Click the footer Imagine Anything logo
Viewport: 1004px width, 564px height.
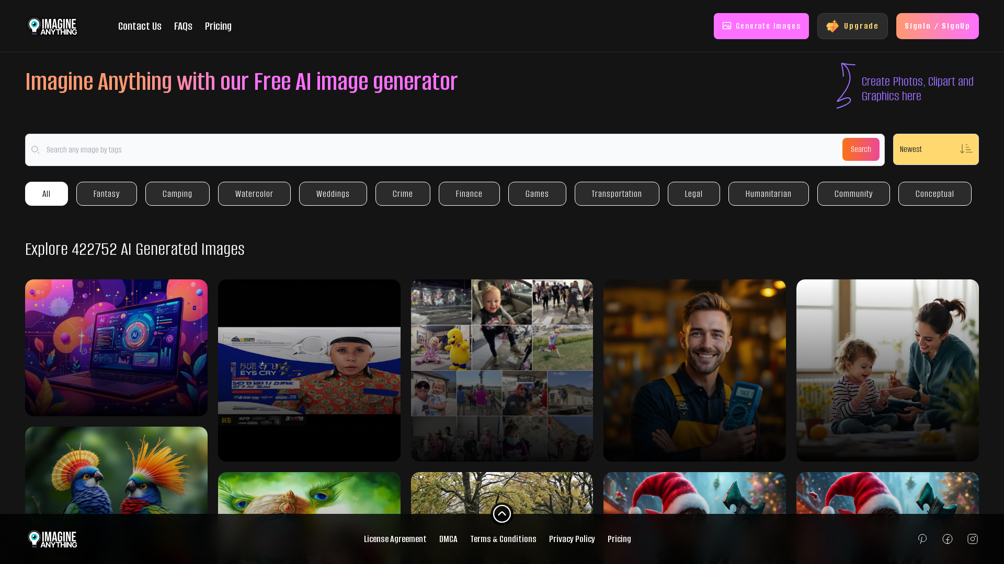(52, 539)
